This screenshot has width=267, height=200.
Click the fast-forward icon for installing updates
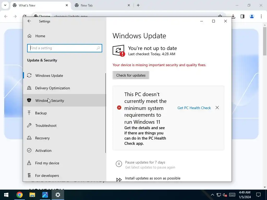click(x=119, y=180)
